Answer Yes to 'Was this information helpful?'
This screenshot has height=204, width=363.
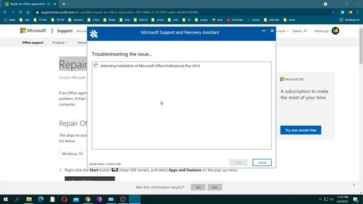point(198,187)
